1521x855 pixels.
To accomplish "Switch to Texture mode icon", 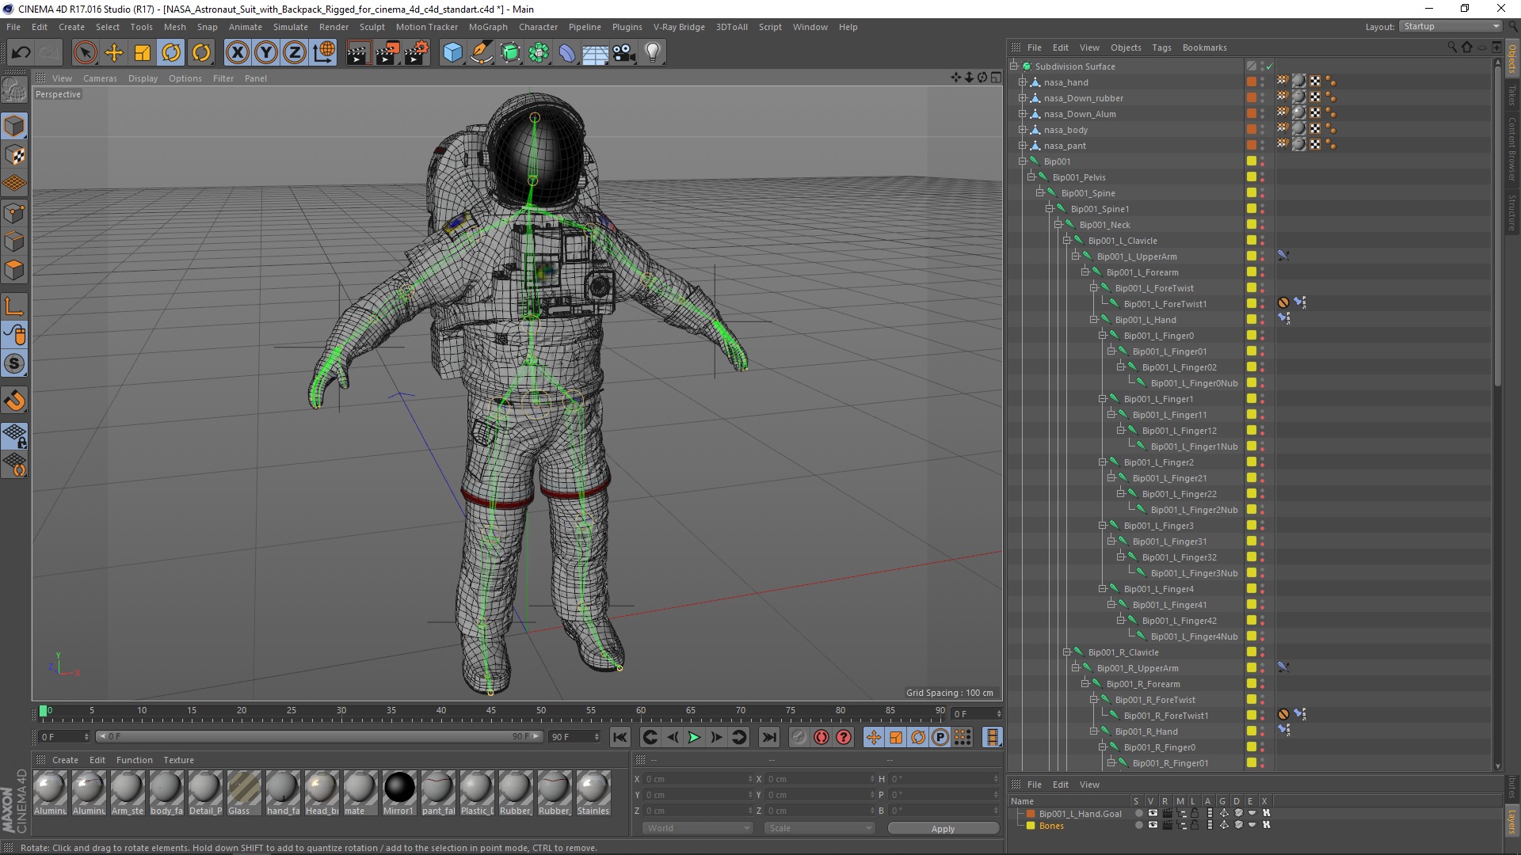I will [x=14, y=155].
